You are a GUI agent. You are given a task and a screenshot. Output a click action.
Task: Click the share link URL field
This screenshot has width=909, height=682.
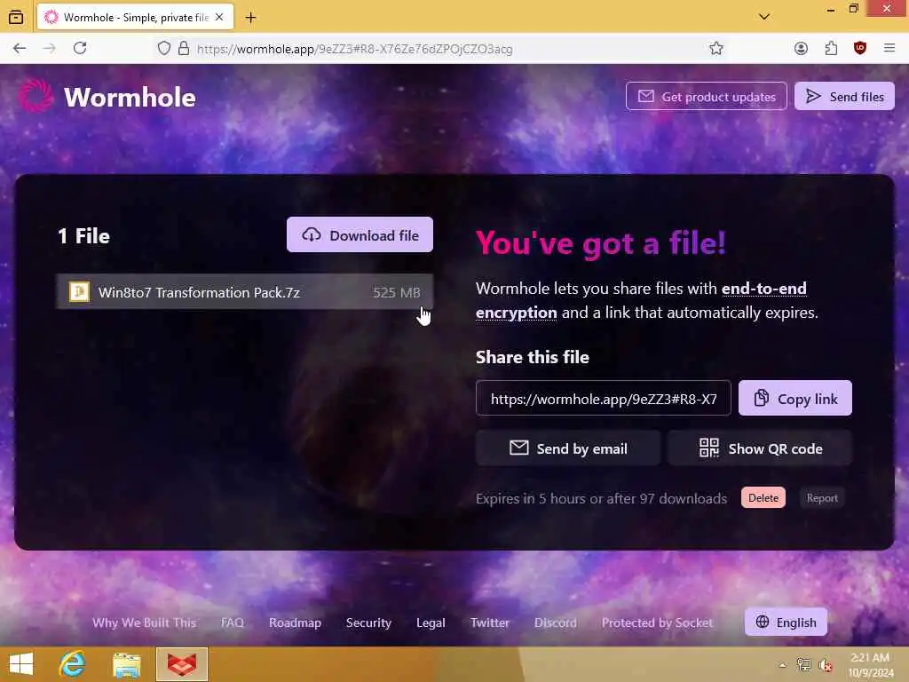pyautogui.click(x=604, y=399)
